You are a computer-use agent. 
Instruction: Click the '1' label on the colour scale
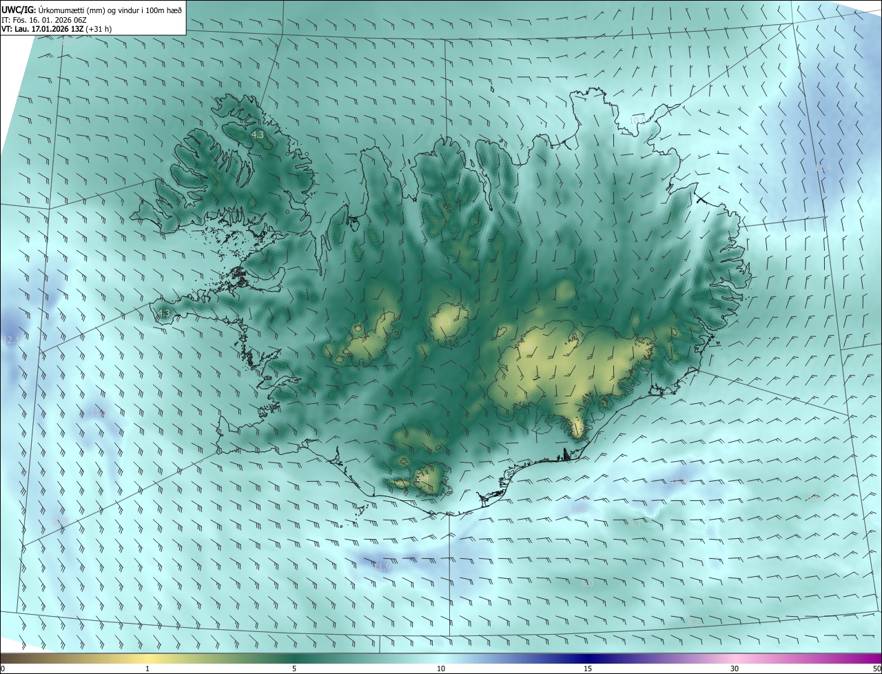pos(147,668)
